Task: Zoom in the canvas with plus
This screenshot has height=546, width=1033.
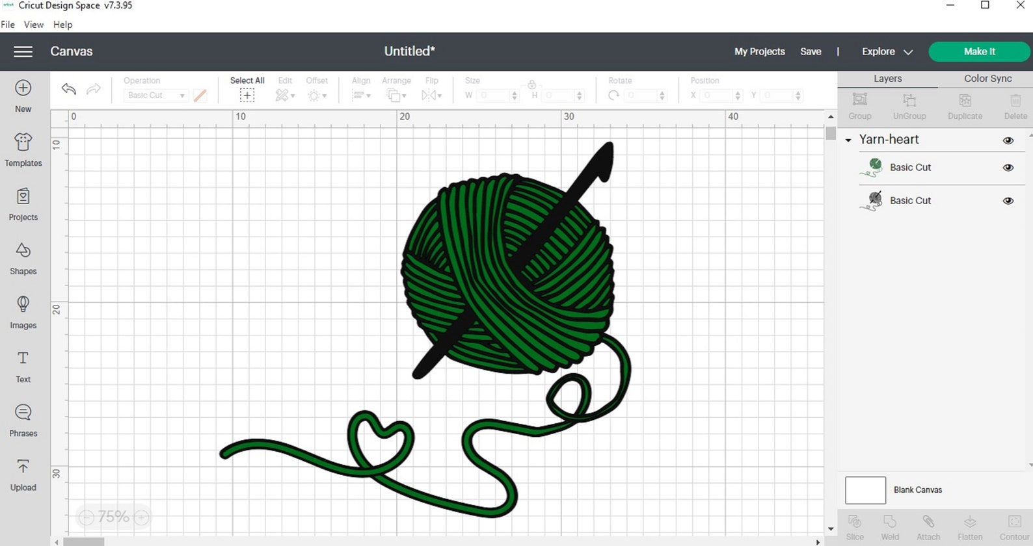Action: click(x=141, y=517)
